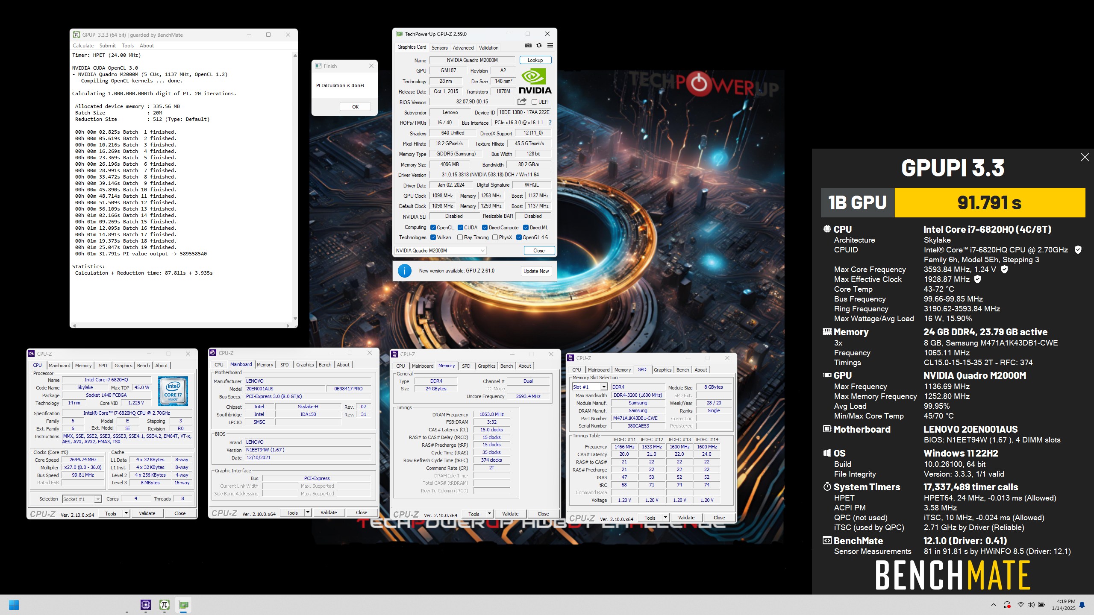Open the GPUPI taskbar icon

click(x=165, y=605)
